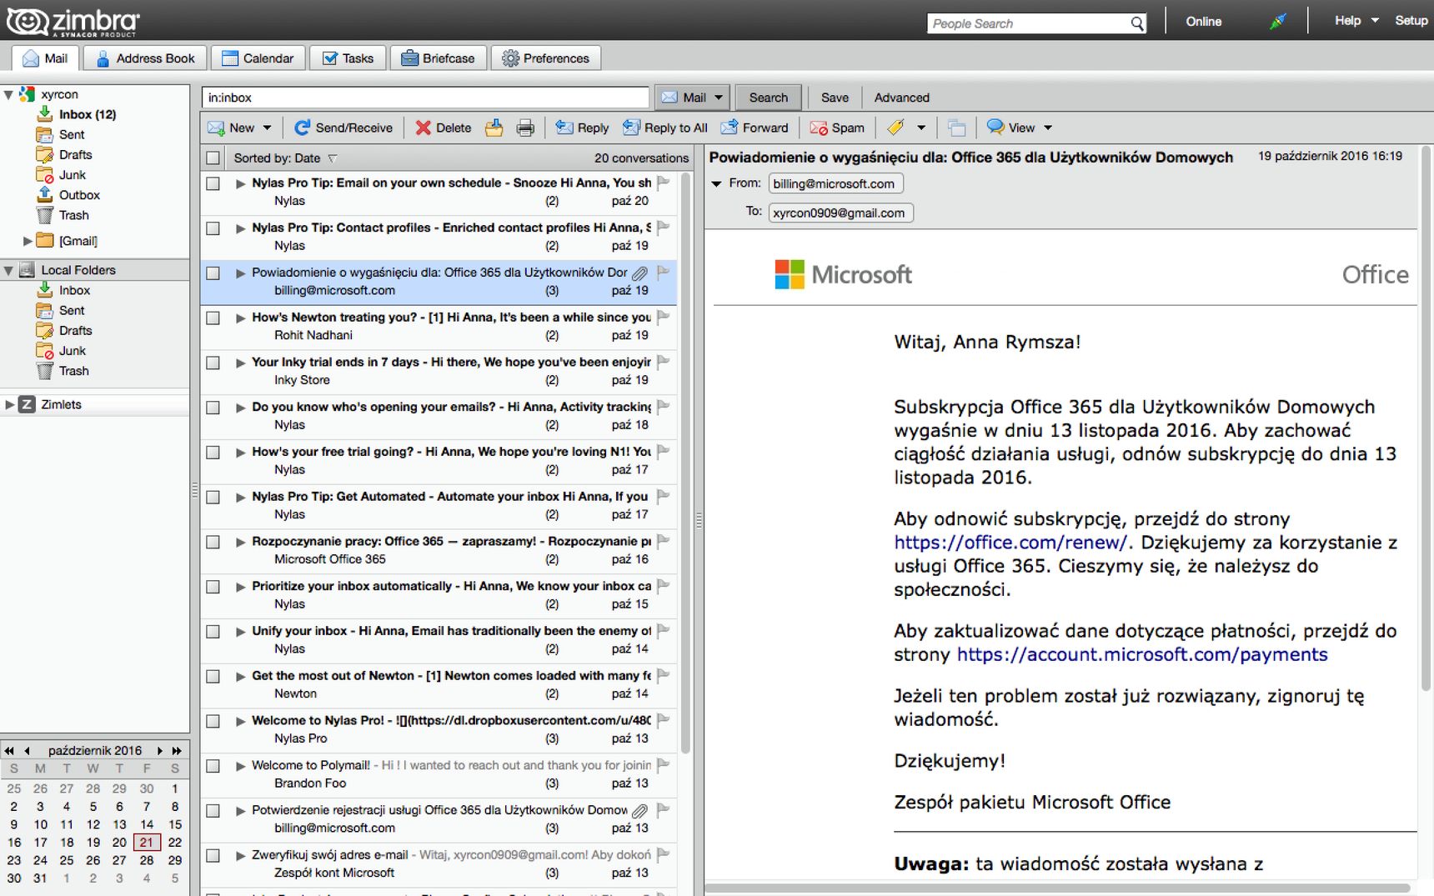
Task: Open the Help dropdown arrow
Action: coord(1375,21)
